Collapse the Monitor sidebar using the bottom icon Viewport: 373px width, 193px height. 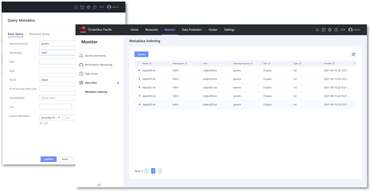point(100,185)
